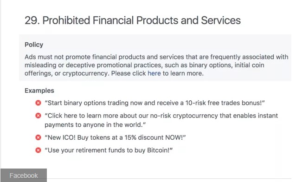Click the words '10-risk free trades bonus!'

tap(224, 103)
